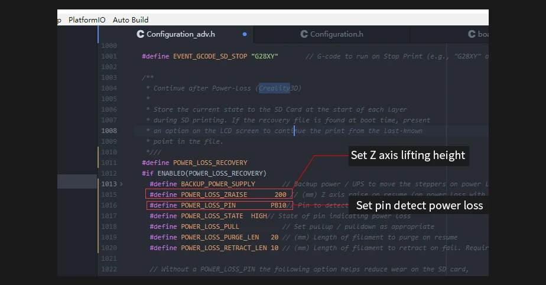Open the PlatformIO menu

(87, 20)
